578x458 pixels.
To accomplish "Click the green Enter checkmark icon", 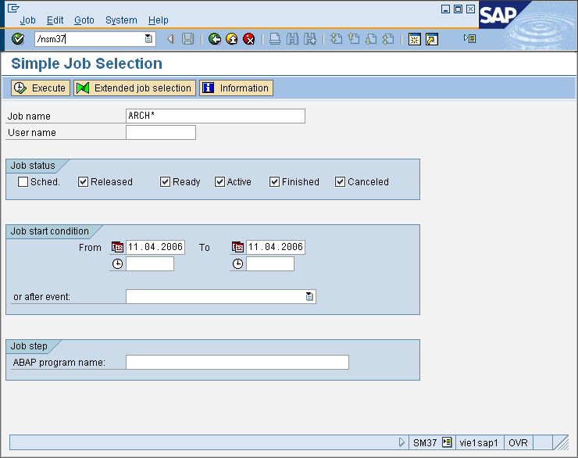I will (18, 39).
